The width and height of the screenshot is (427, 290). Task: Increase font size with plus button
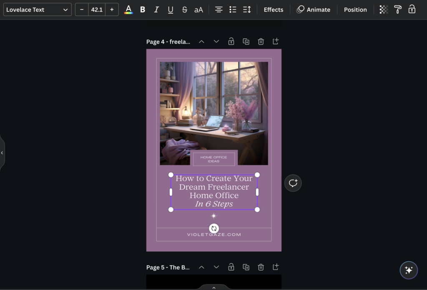(x=112, y=10)
